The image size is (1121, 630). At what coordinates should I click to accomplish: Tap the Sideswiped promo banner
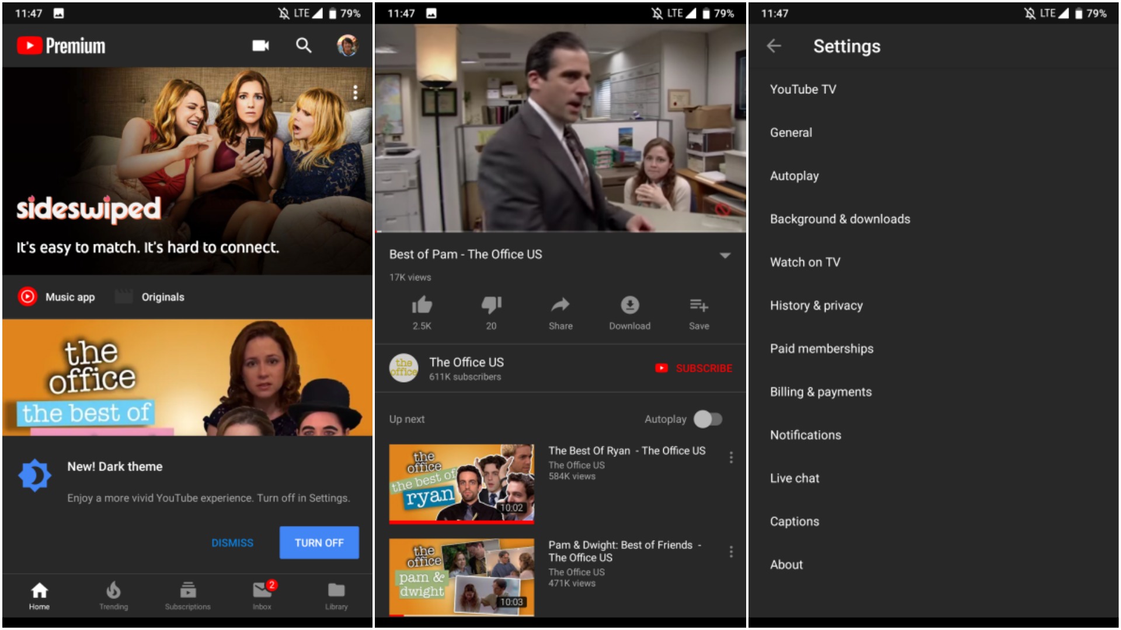(x=187, y=171)
